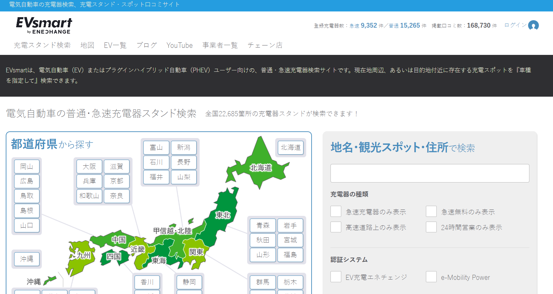Select the 関東 region on the map

click(x=196, y=252)
